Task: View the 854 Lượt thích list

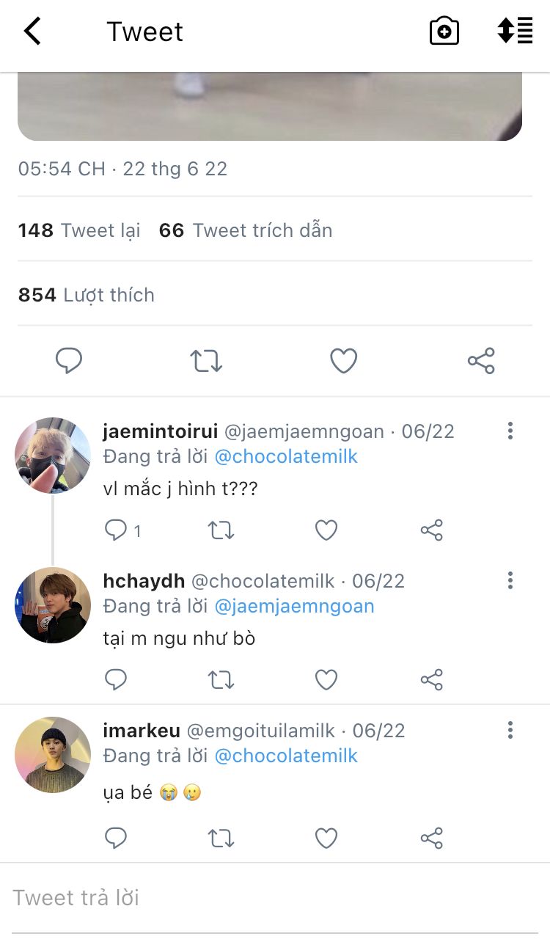Action: point(87,295)
